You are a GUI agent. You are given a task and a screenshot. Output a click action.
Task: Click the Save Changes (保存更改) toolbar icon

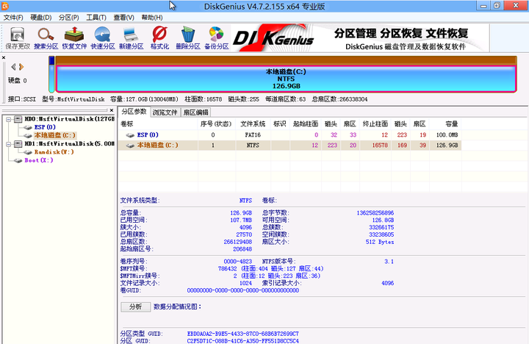pos(18,38)
